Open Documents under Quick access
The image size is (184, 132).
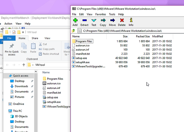(x=21, y=91)
